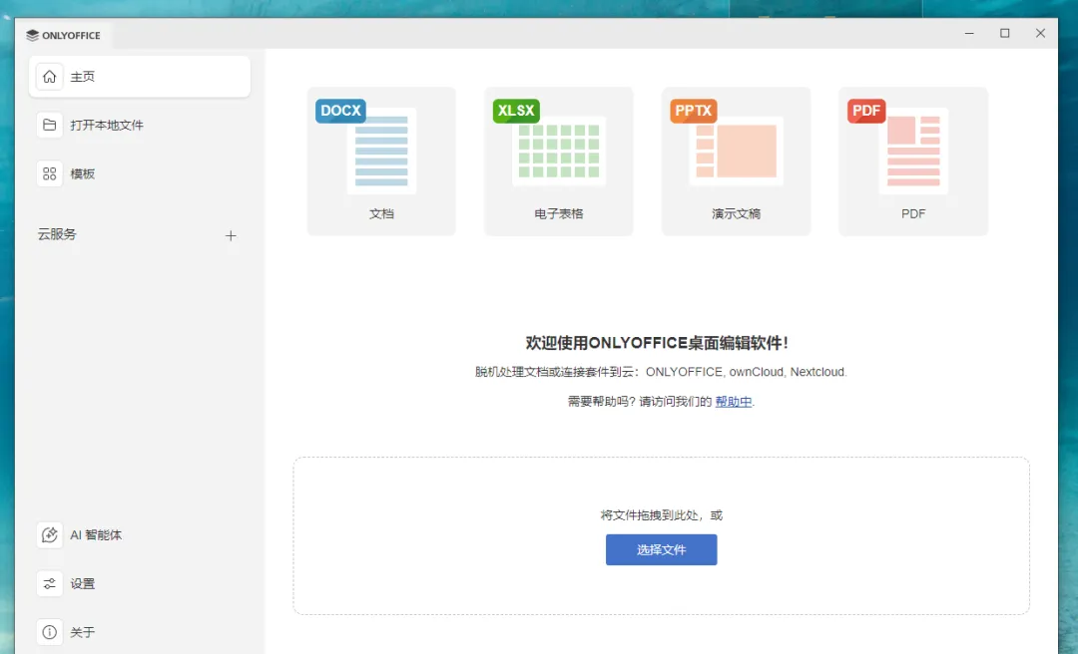Image resolution: width=1078 pixels, height=654 pixels.
Task: Click the ONLYOFFICE logo in title bar
Action: pos(63,35)
